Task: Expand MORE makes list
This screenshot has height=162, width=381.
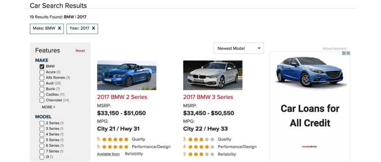Action: 48,107
